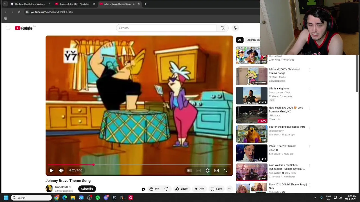Go to YouTube home via logo
The width and height of the screenshot is (360, 202).
pos(24,28)
